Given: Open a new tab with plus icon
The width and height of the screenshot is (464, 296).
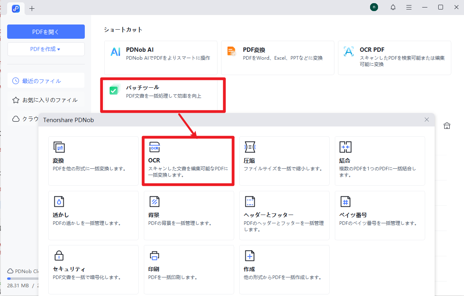Looking at the screenshot, I should click(x=32, y=9).
